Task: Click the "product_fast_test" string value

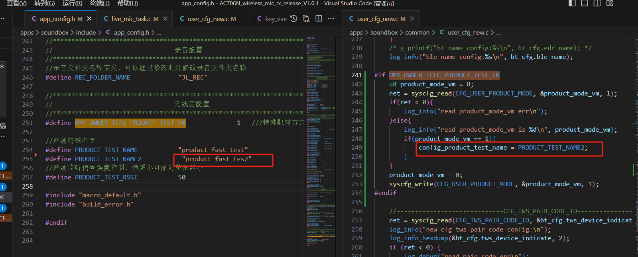Action: point(213,150)
